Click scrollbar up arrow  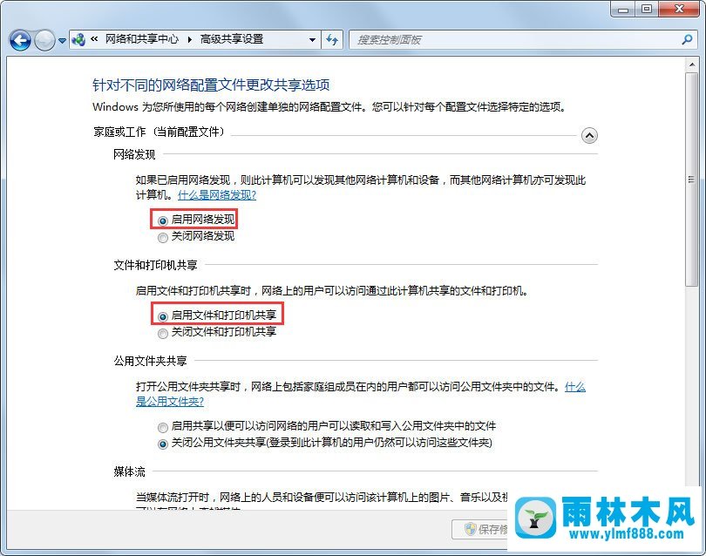(691, 65)
